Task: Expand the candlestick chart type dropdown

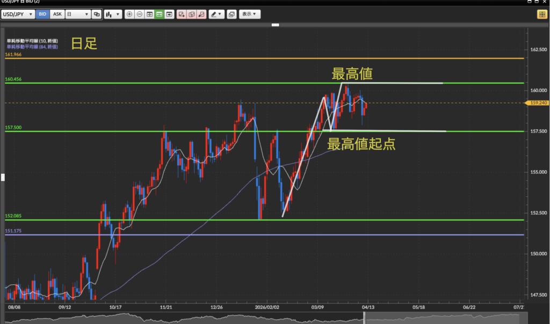Action: click(x=113, y=14)
